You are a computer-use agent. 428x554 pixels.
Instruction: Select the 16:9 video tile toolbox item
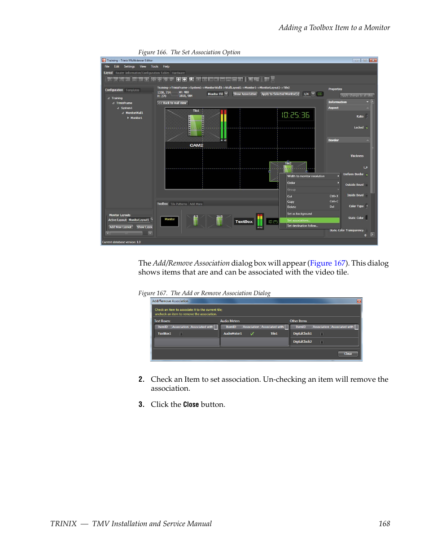(219, 220)
